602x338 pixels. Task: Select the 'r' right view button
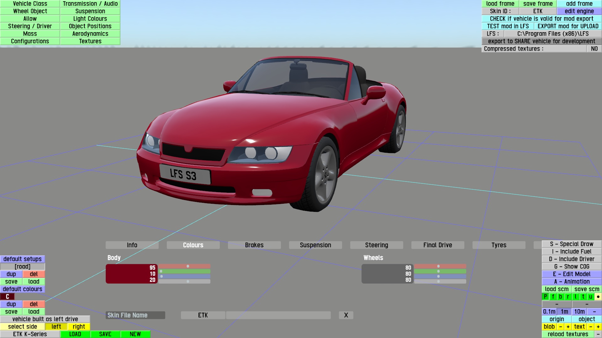click(x=568, y=296)
